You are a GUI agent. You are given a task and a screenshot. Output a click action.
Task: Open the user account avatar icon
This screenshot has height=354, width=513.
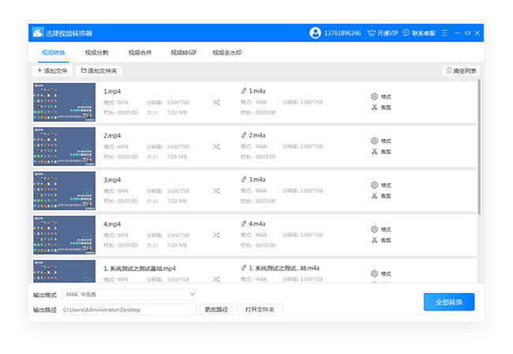click(x=315, y=33)
